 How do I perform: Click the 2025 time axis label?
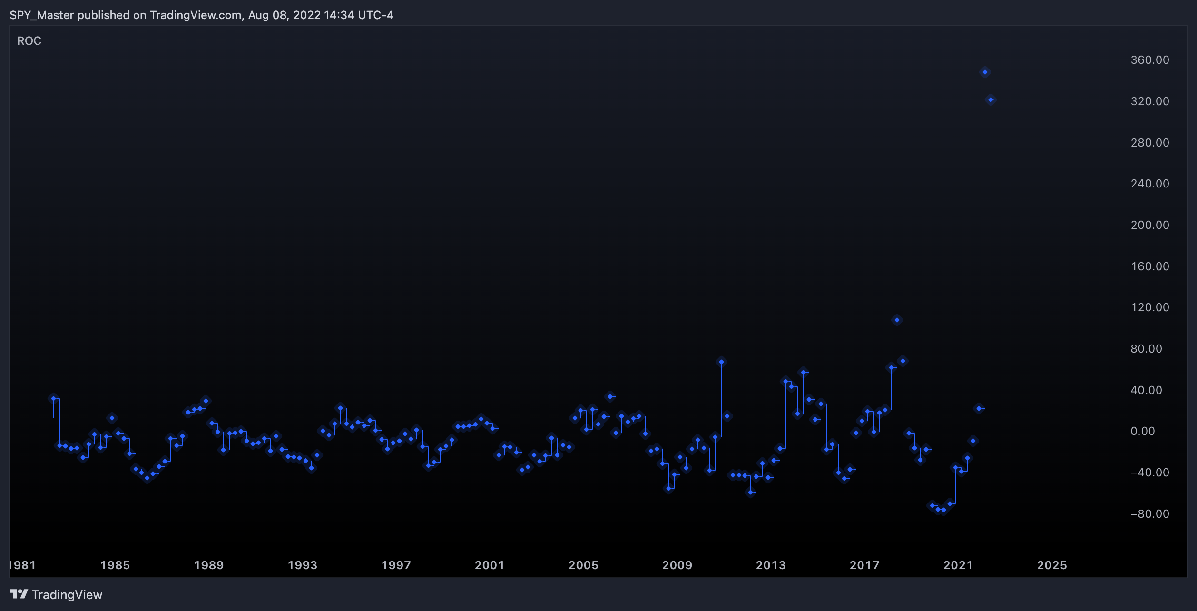[1052, 565]
